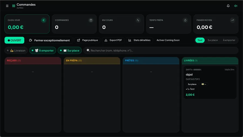This screenshot has width=243, height=137.
Task: Click Activer Coming Soon
Action: click(x=168, y=40)
